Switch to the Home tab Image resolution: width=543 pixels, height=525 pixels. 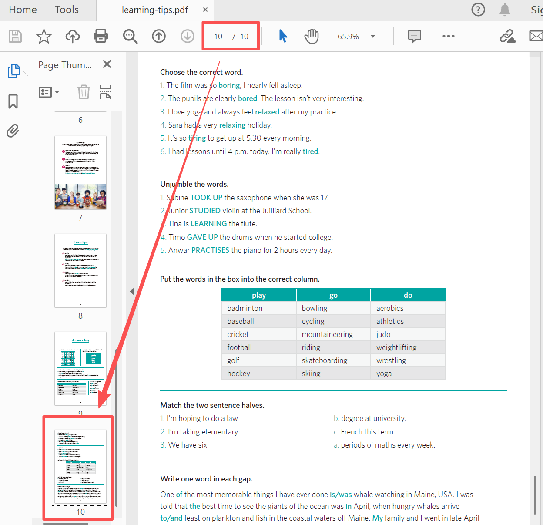click(23, 10)
